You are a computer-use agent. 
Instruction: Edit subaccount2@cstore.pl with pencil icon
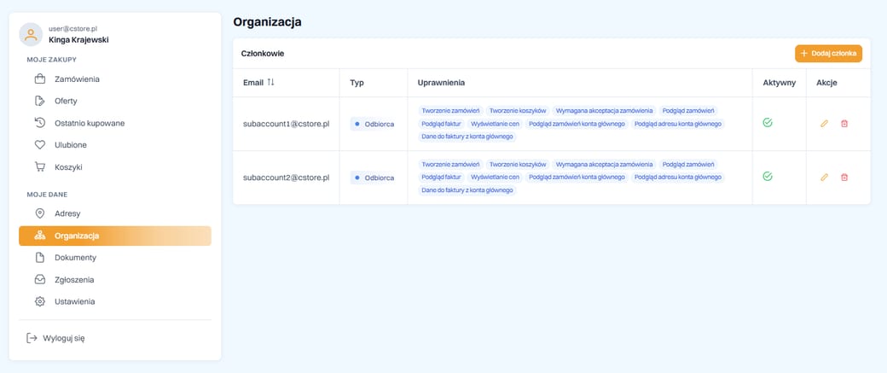824,178
